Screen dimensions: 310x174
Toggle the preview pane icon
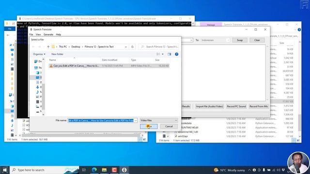click(170, 54)
